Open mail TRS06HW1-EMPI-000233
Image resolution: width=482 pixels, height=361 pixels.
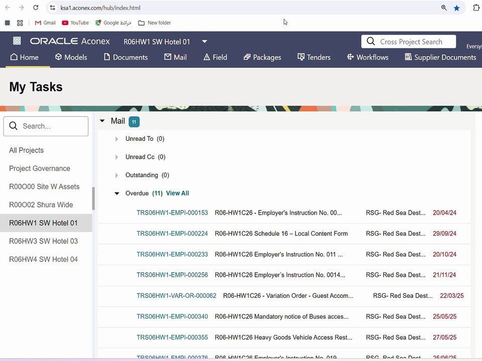click(172, 255)
